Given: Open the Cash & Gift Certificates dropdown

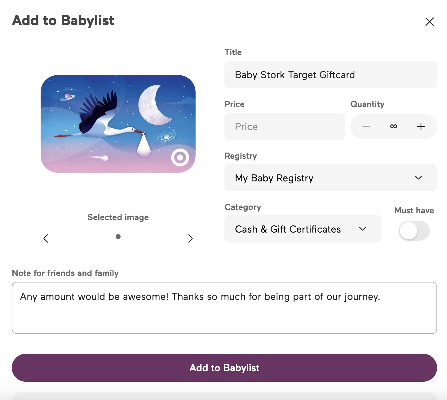Looking at the screenshot, I should click(303, 229).
